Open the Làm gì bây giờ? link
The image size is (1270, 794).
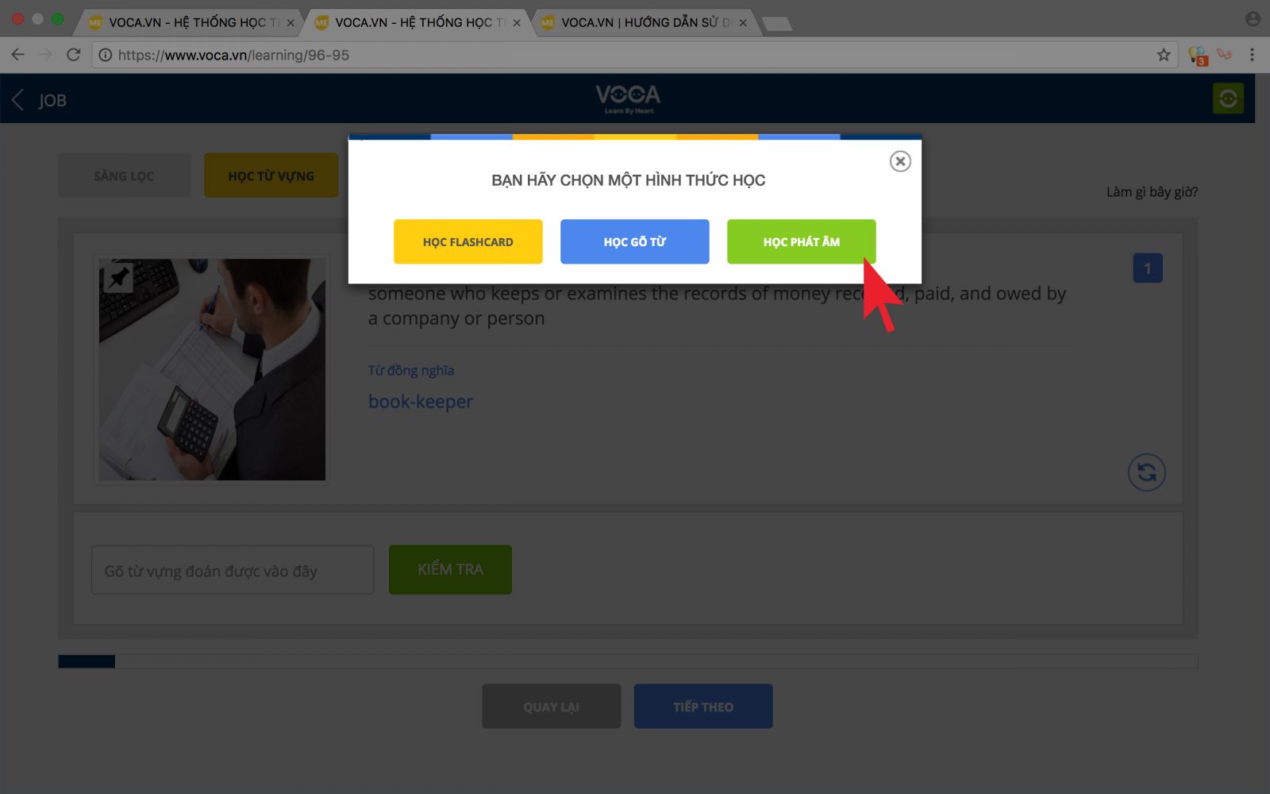(x=1153, y=192)
